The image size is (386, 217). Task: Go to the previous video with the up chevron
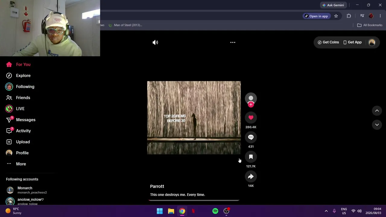point(377,111)
